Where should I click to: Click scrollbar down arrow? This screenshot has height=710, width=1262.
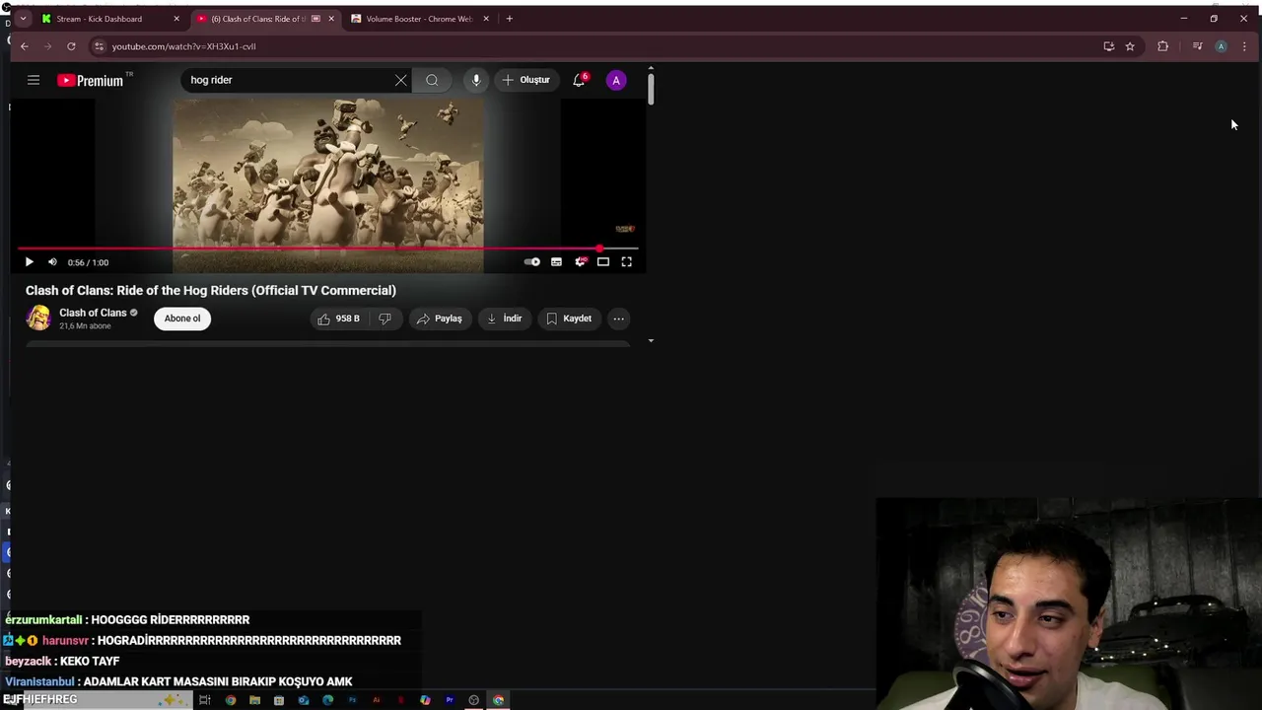[651, 341]
